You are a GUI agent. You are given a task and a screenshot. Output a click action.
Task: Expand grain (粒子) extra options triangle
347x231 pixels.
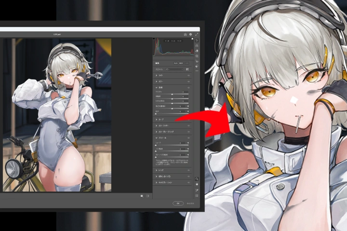click(x=188, y=112)
